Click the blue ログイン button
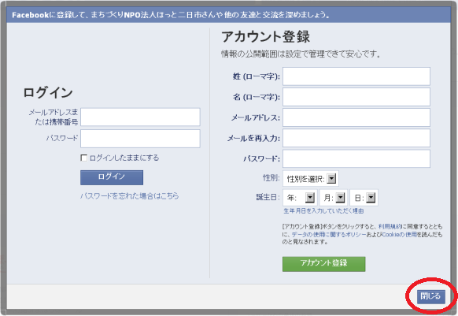458x316 pixels. [x=112, y=177]
